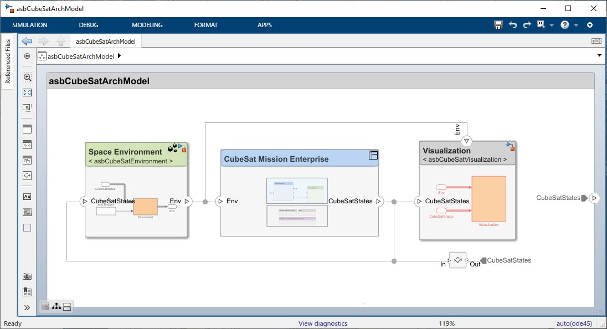Select the Annotation tool in the palette
The image size is (607, 329).
click(27, 196)
